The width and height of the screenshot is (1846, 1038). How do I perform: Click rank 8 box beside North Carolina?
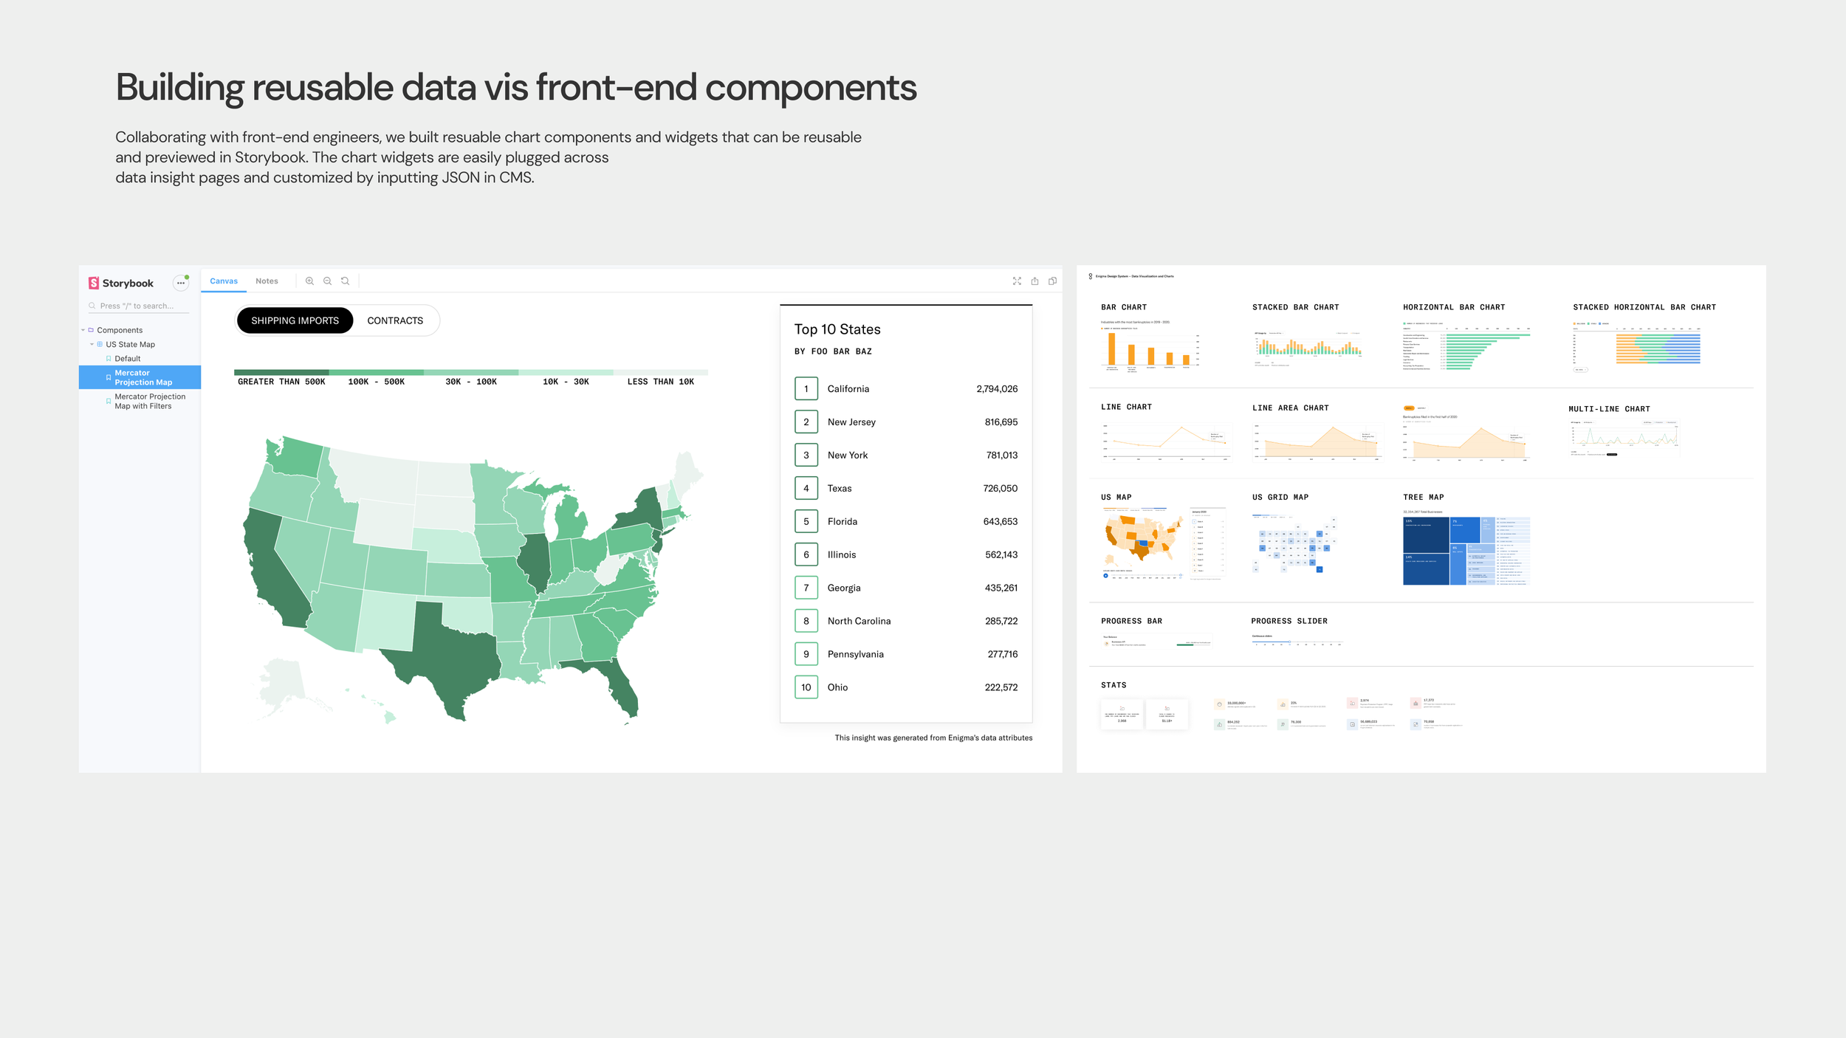click(x=806, y=621)
